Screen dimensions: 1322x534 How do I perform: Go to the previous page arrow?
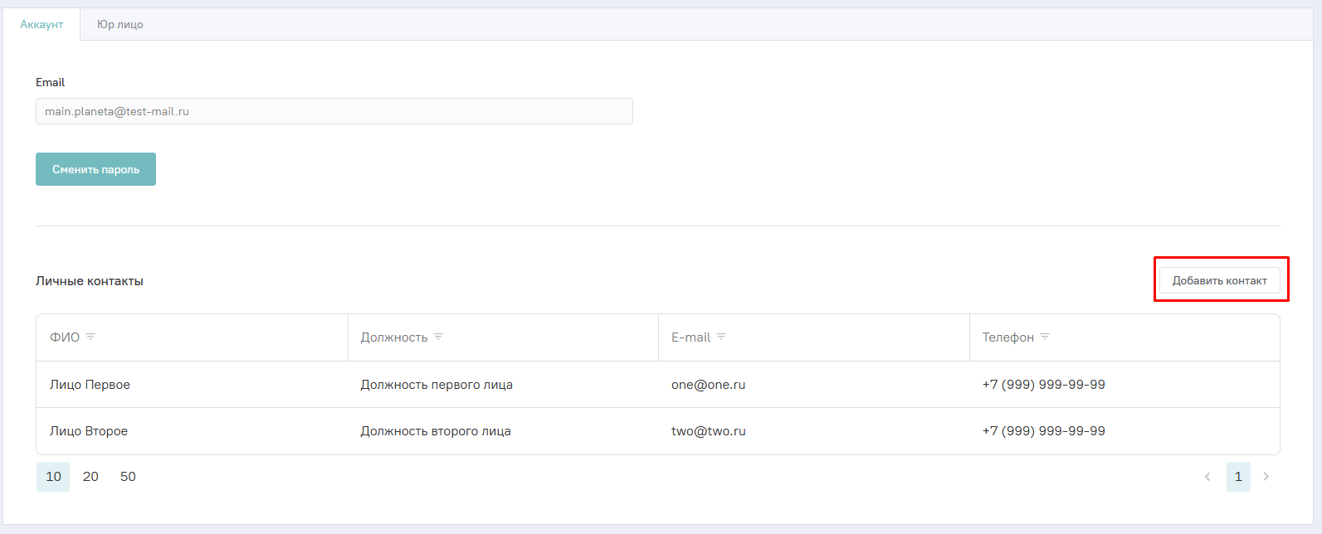click(x=1207, y=477)
